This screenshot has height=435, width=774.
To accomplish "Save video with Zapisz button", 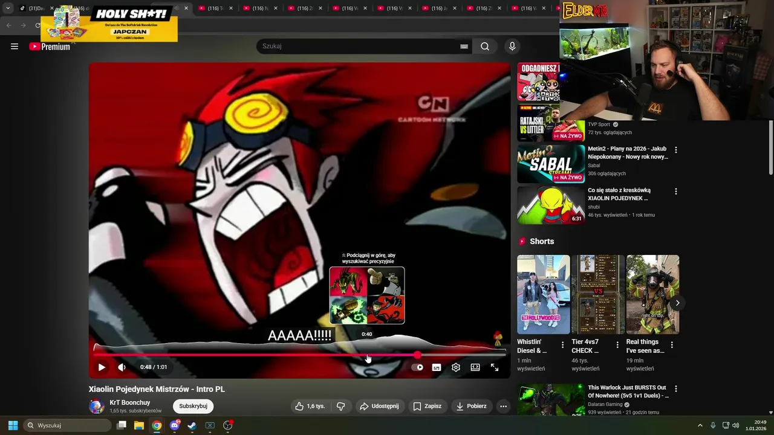I will click(x=427, y=406).
